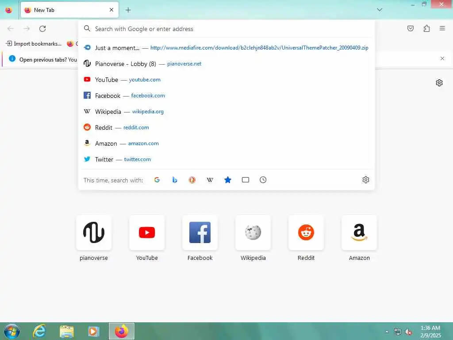Image resolution: width=453 pixels, height=340 pixels.
Task: Open the Firefox application menu
Action: pyautogui.click(x=442, y=28)
